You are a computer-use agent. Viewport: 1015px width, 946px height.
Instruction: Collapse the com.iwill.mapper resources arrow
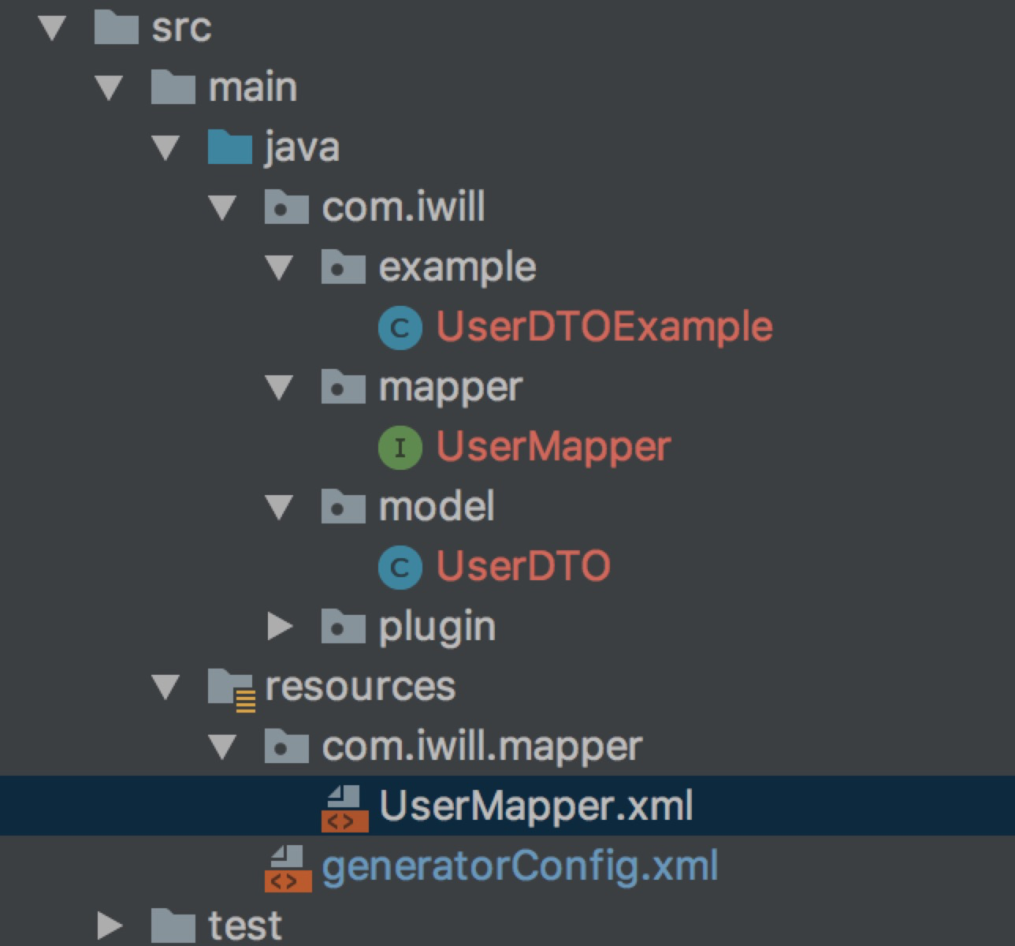(223, 747)
